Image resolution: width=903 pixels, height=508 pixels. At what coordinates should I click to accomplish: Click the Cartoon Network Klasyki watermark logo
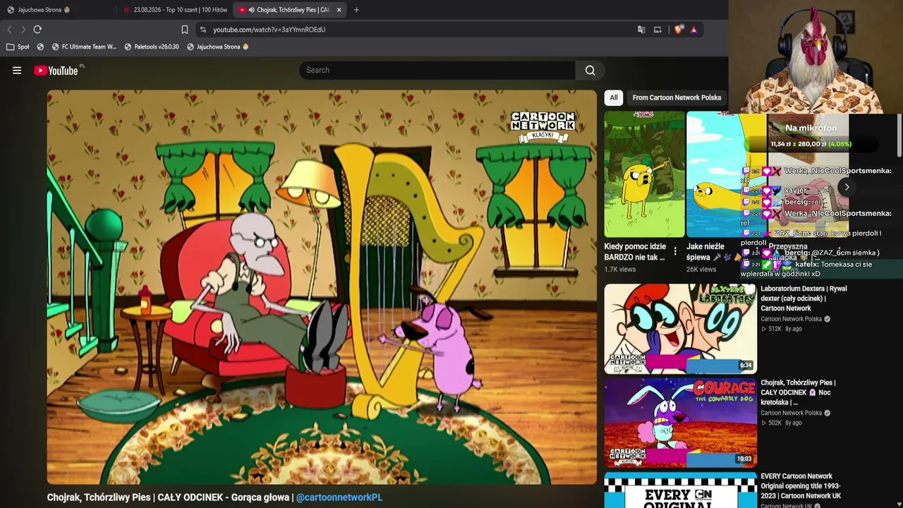click(543, 127)
